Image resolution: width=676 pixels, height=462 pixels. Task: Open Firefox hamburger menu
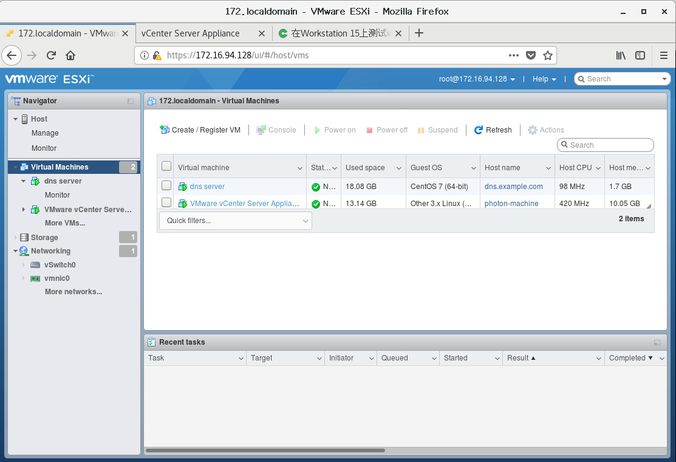664,55
